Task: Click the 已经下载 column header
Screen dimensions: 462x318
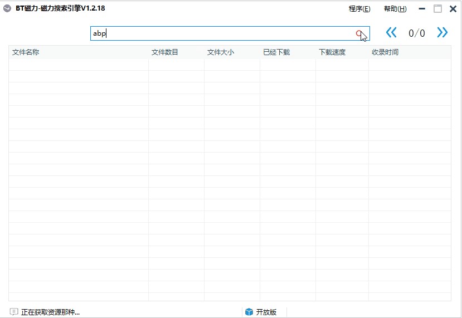Action: pos(276,52)
